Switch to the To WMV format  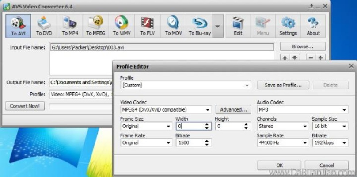click(x=121, y=26)
